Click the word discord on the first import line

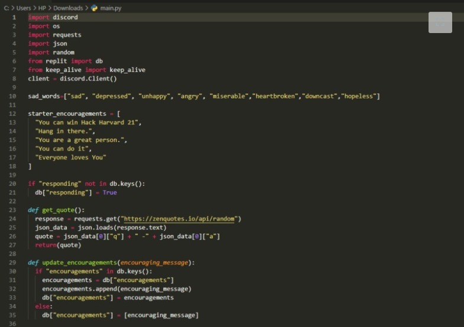point(65,18)
